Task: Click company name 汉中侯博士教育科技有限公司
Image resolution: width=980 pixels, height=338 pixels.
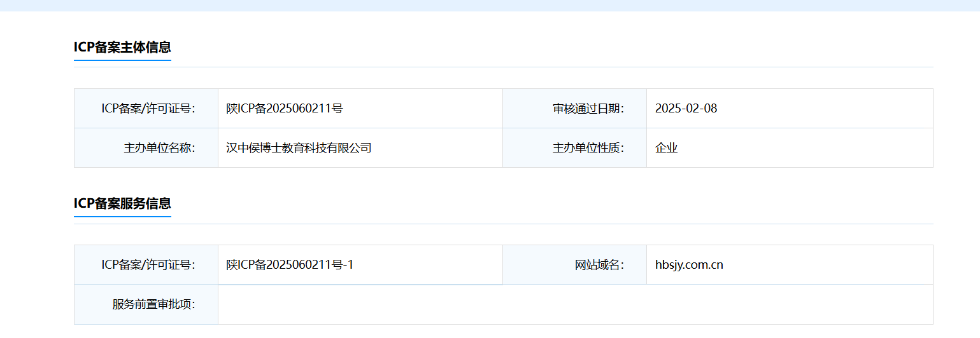Action: [299, 148]
